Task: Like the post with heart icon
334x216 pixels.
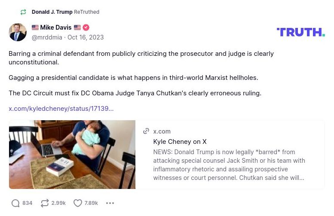Action: click(77, 203)
